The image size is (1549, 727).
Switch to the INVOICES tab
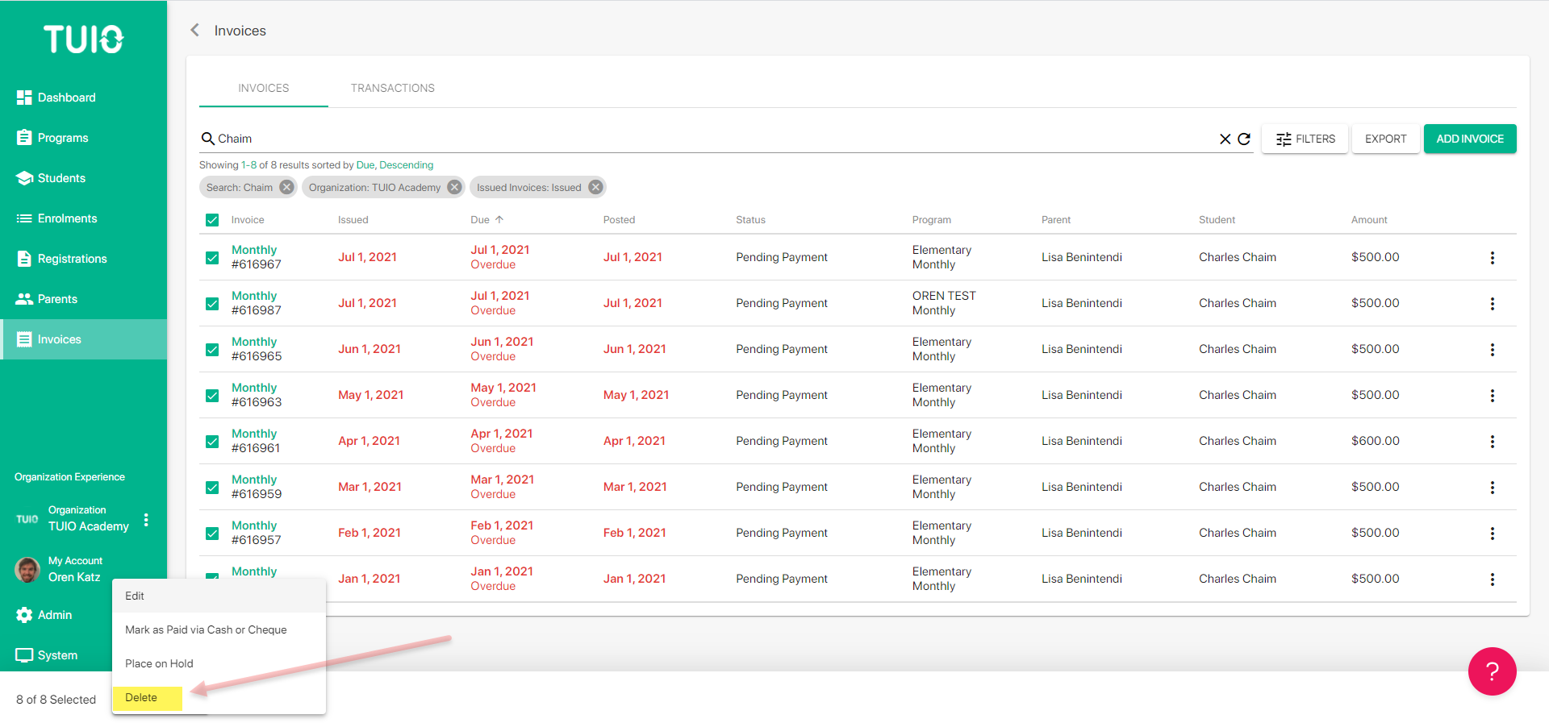(263, 88)
